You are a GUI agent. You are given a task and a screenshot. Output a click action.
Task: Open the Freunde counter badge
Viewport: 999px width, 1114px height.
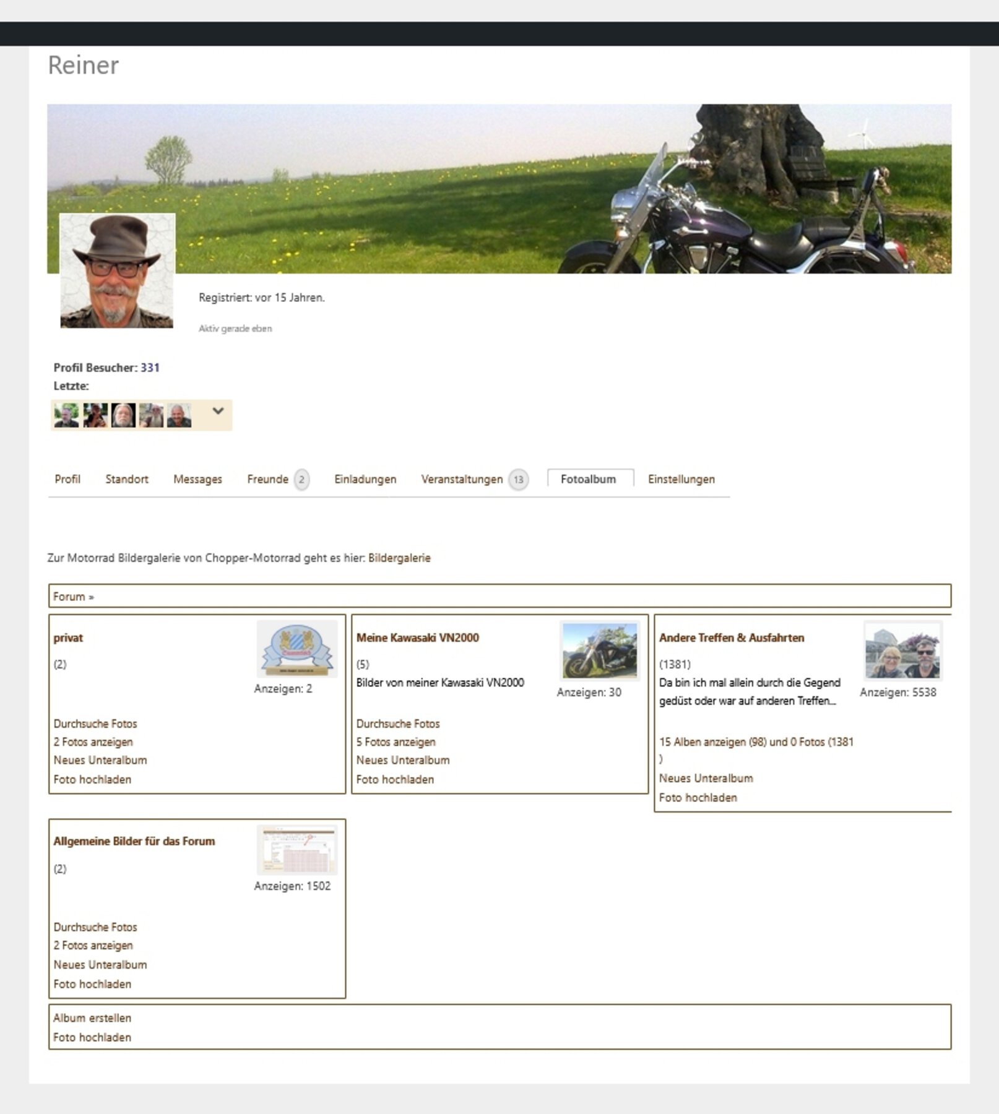tap(301, 479)
